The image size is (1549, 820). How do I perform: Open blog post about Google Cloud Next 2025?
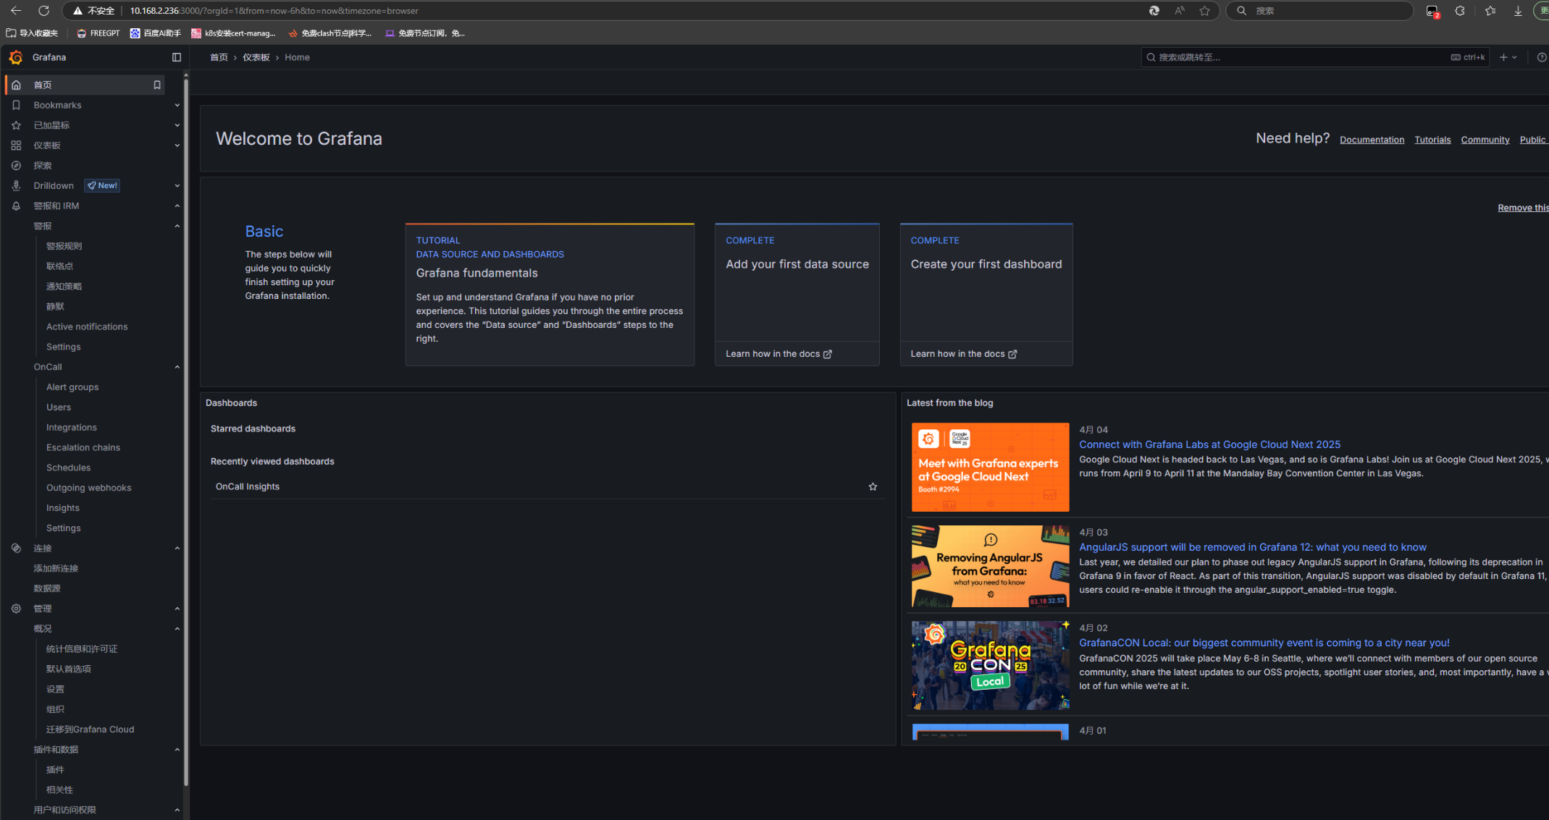tap(1209, 444)
